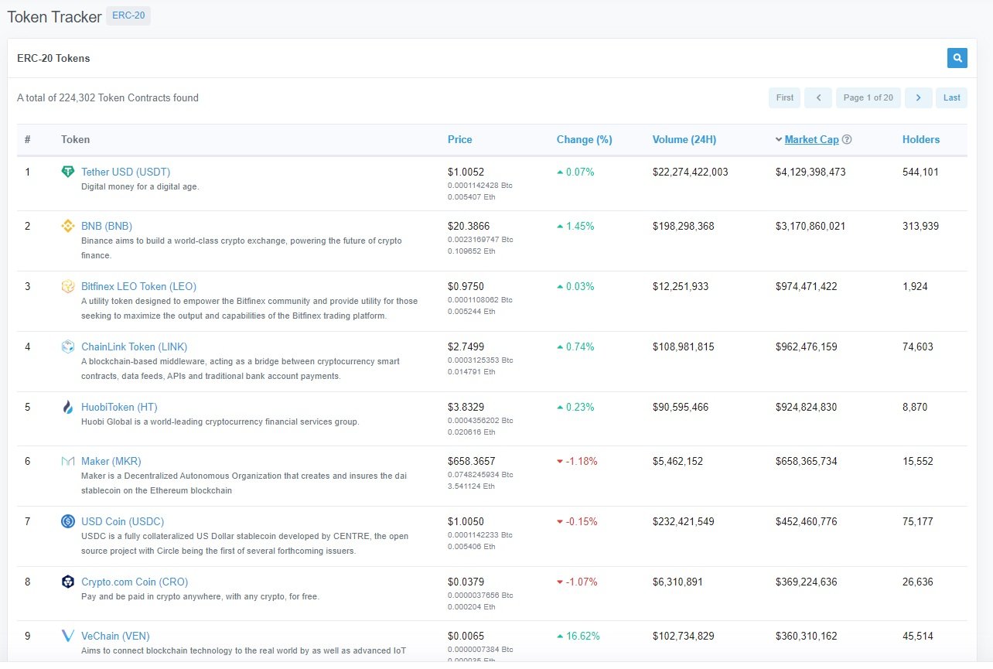Click the VeChain token logo icon

pos(68,636)
